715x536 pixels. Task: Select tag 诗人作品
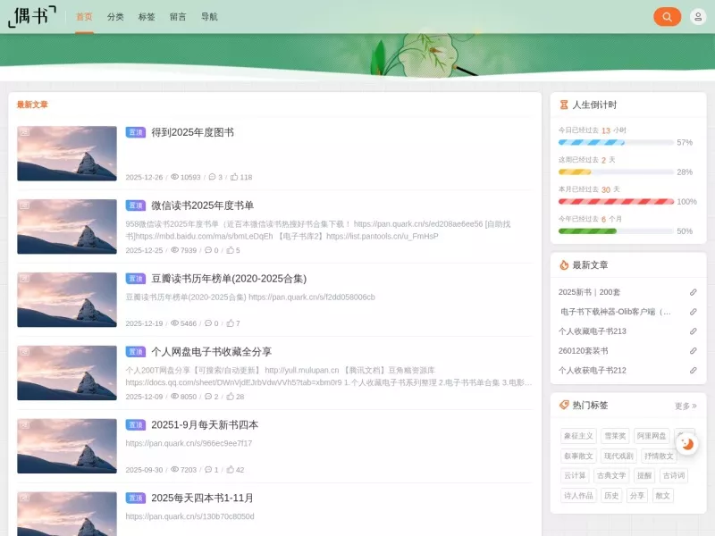578,496
